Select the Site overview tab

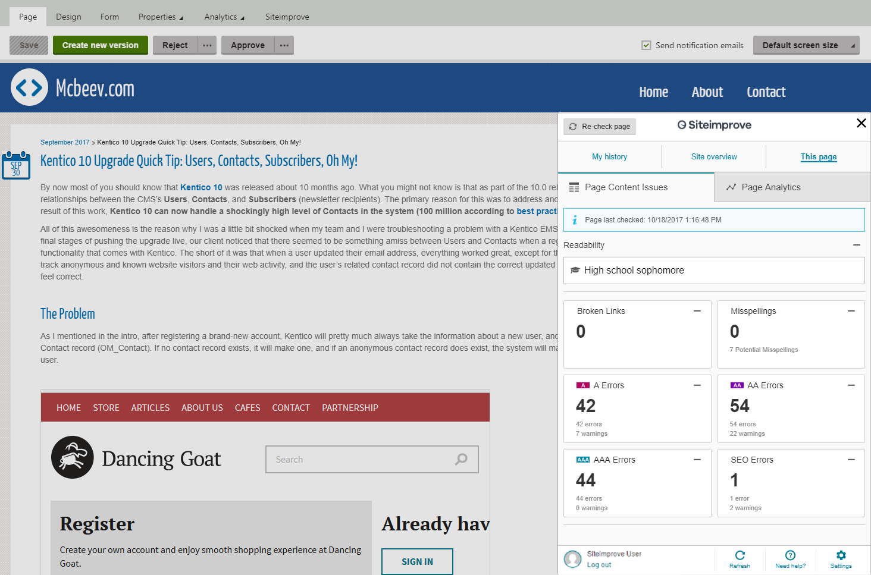click(714, 157)
